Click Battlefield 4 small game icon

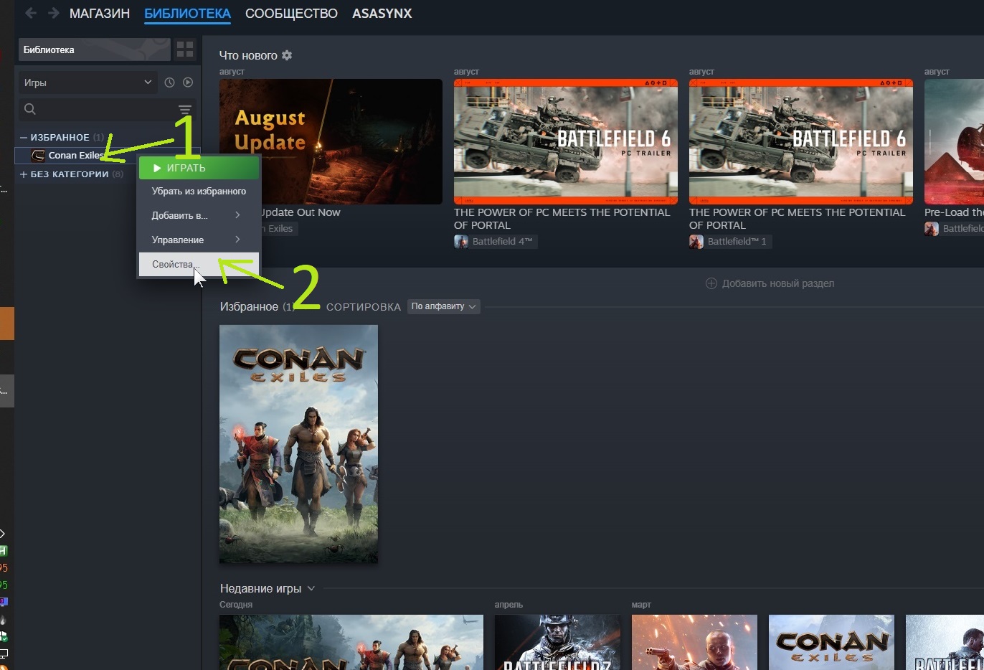click(461, 242)
